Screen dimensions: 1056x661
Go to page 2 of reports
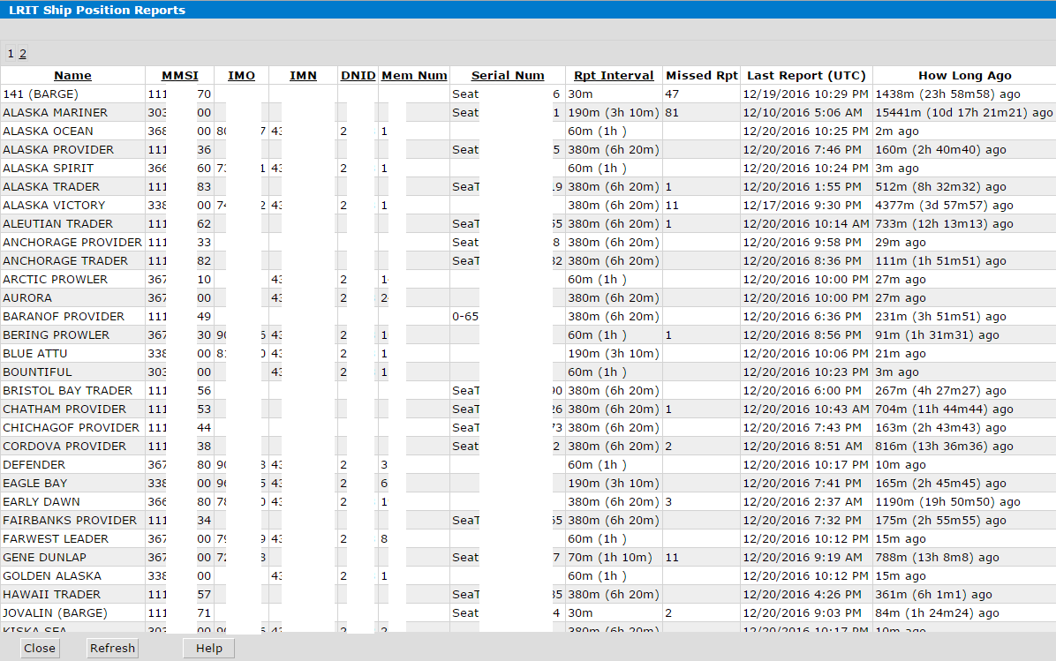click(x=23, y=54)
